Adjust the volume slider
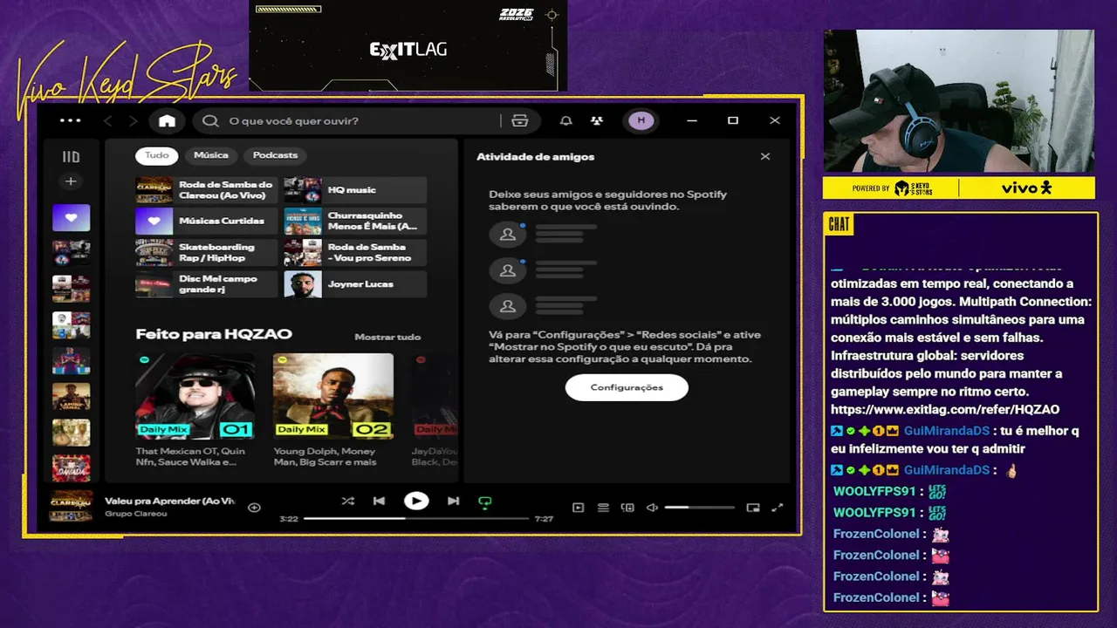The height and width of the screenshot is (628, 1117). [700, 508]
